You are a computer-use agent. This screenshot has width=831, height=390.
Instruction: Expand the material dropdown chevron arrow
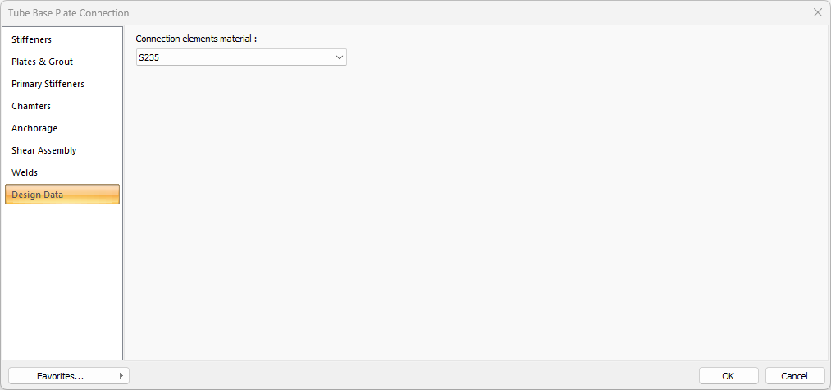tap(340, 57)
